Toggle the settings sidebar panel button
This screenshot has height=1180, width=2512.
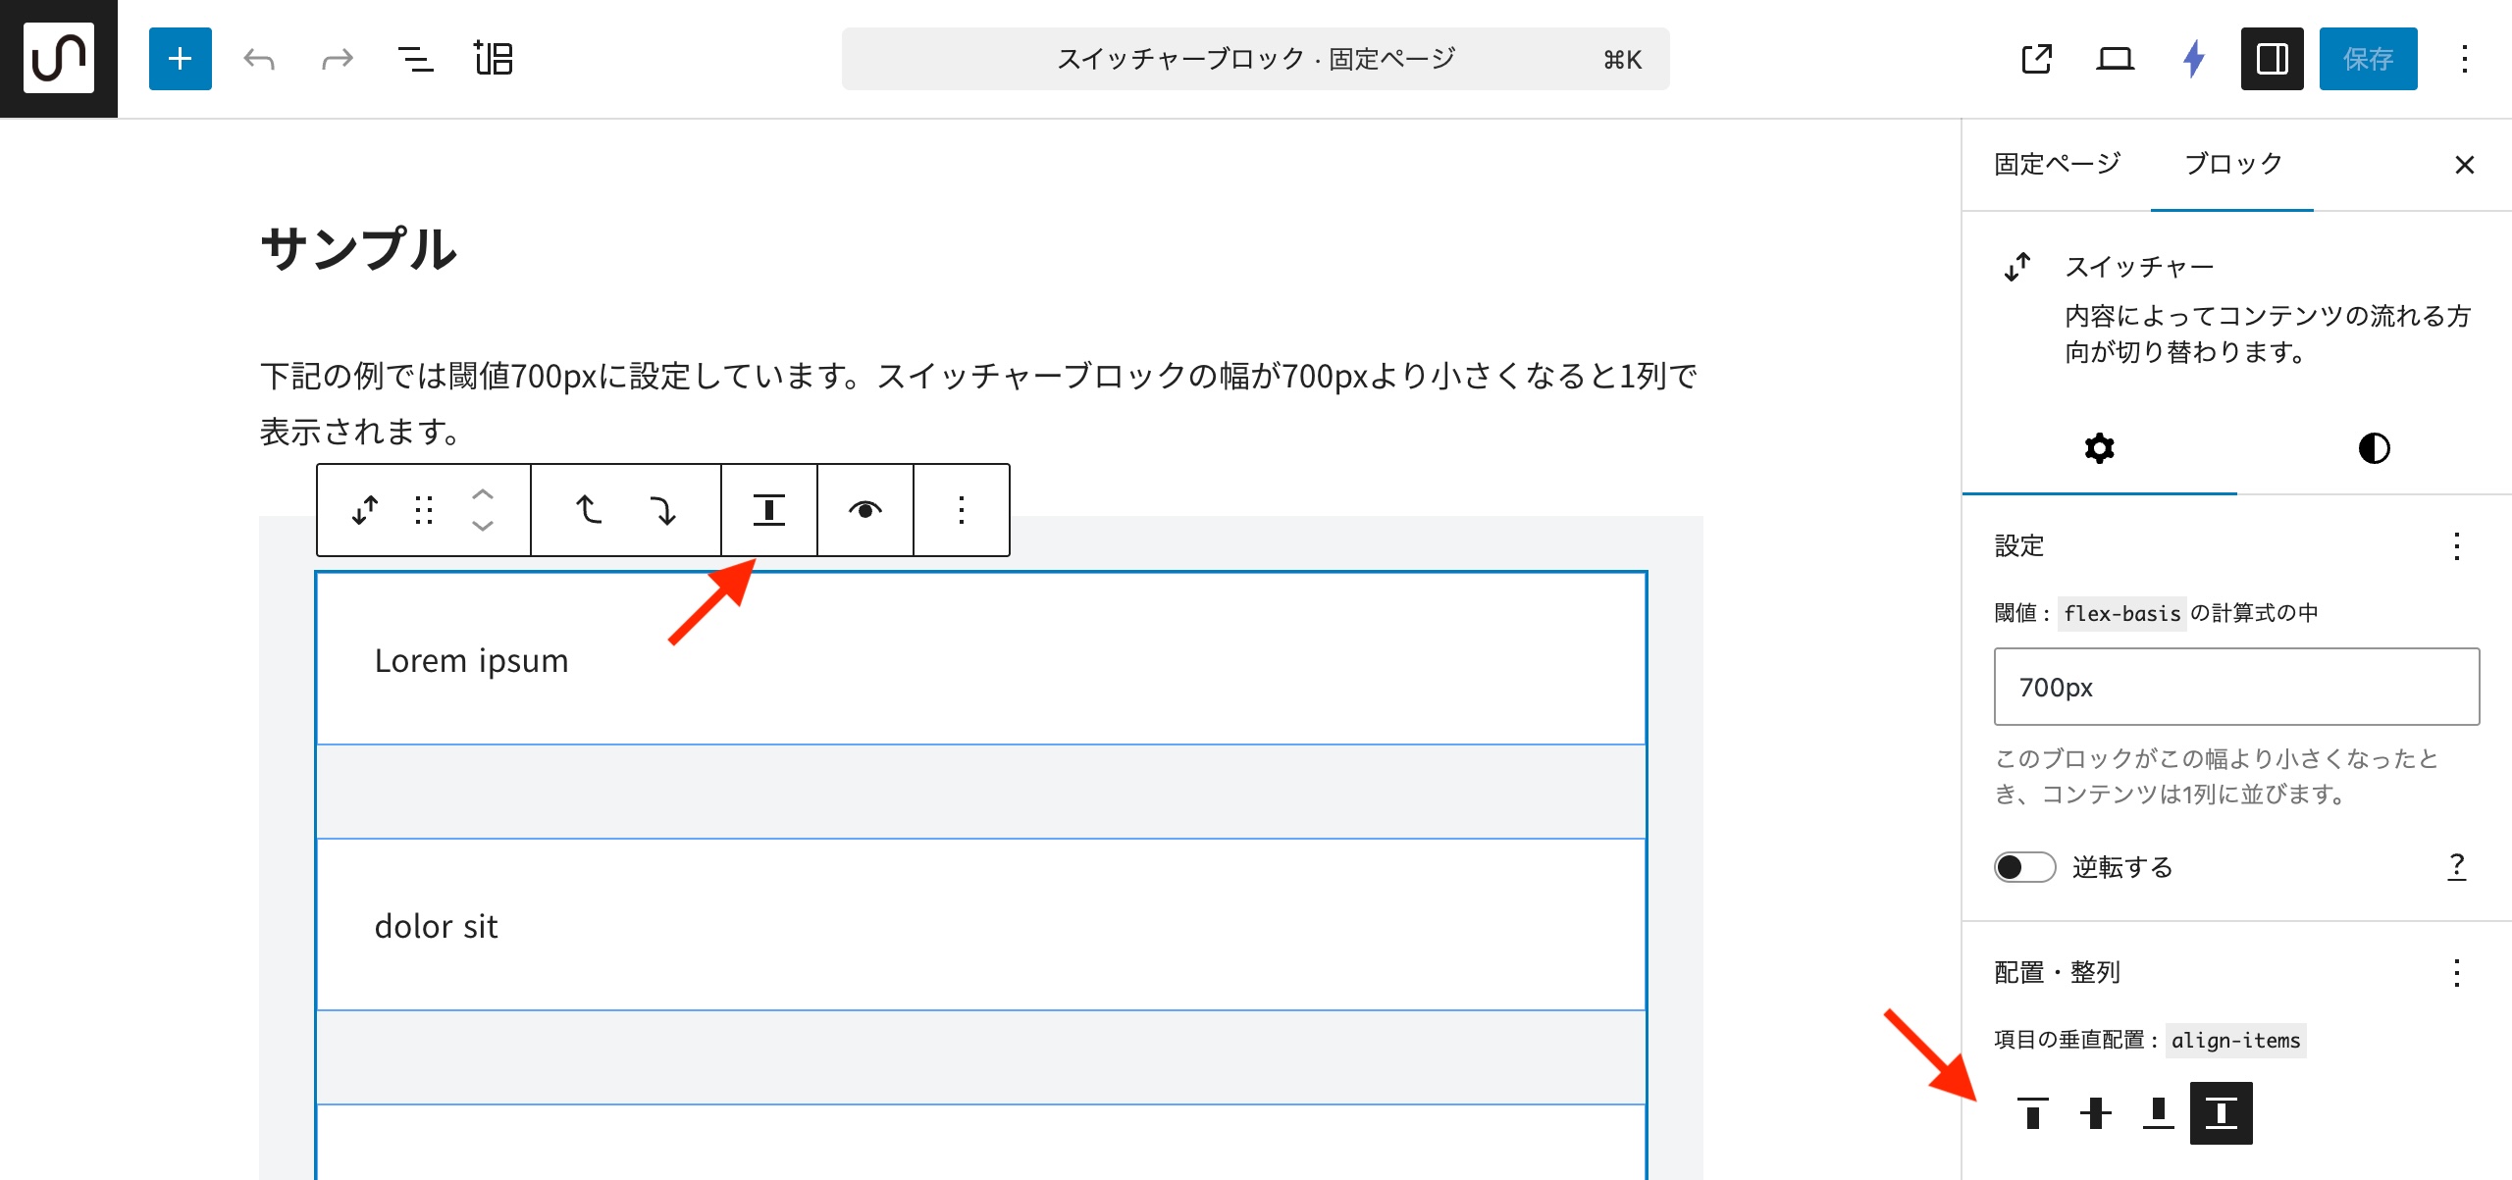click(x=2272, y=59)
